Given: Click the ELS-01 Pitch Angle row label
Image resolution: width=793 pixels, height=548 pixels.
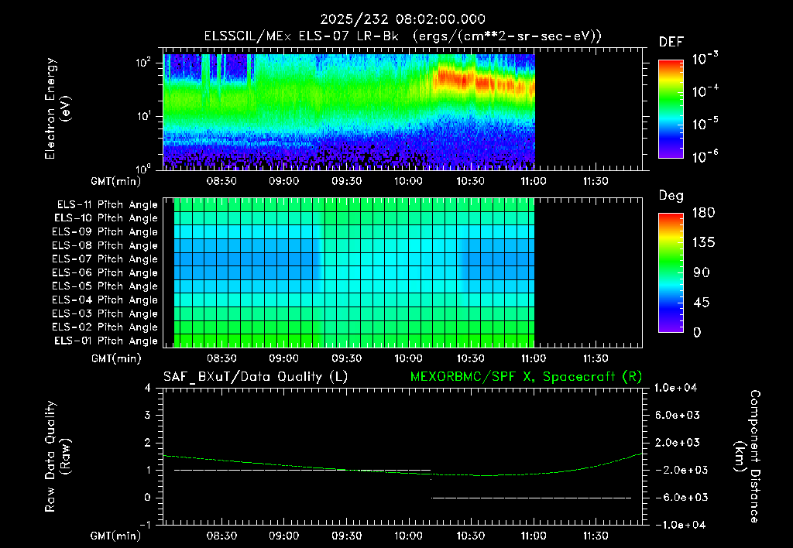Looking at the screenshot, I should click(x=106, y=341).
